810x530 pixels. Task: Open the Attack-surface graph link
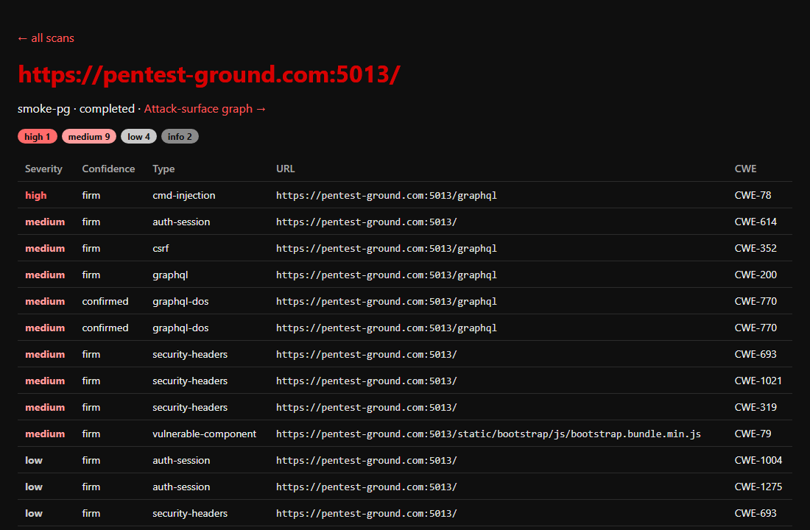(x=205, y=108)
